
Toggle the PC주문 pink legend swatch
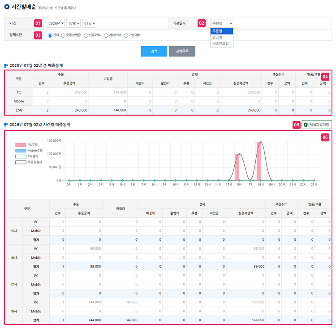click(x=21, y=145)
